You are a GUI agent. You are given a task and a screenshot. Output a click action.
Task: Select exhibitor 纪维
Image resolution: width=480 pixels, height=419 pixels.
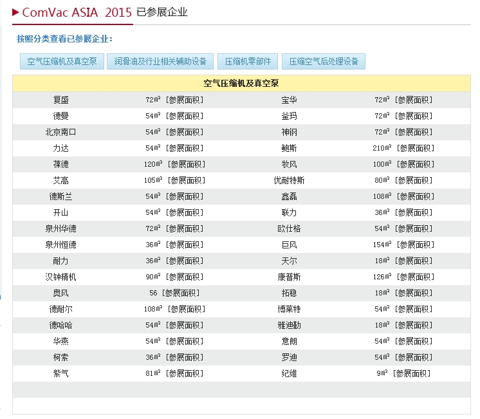(289, 373)
